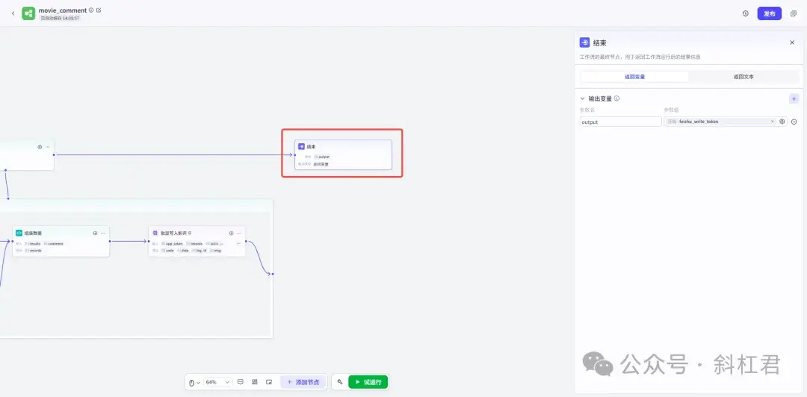Select the 批量写入影评 node title

(173, 234)
